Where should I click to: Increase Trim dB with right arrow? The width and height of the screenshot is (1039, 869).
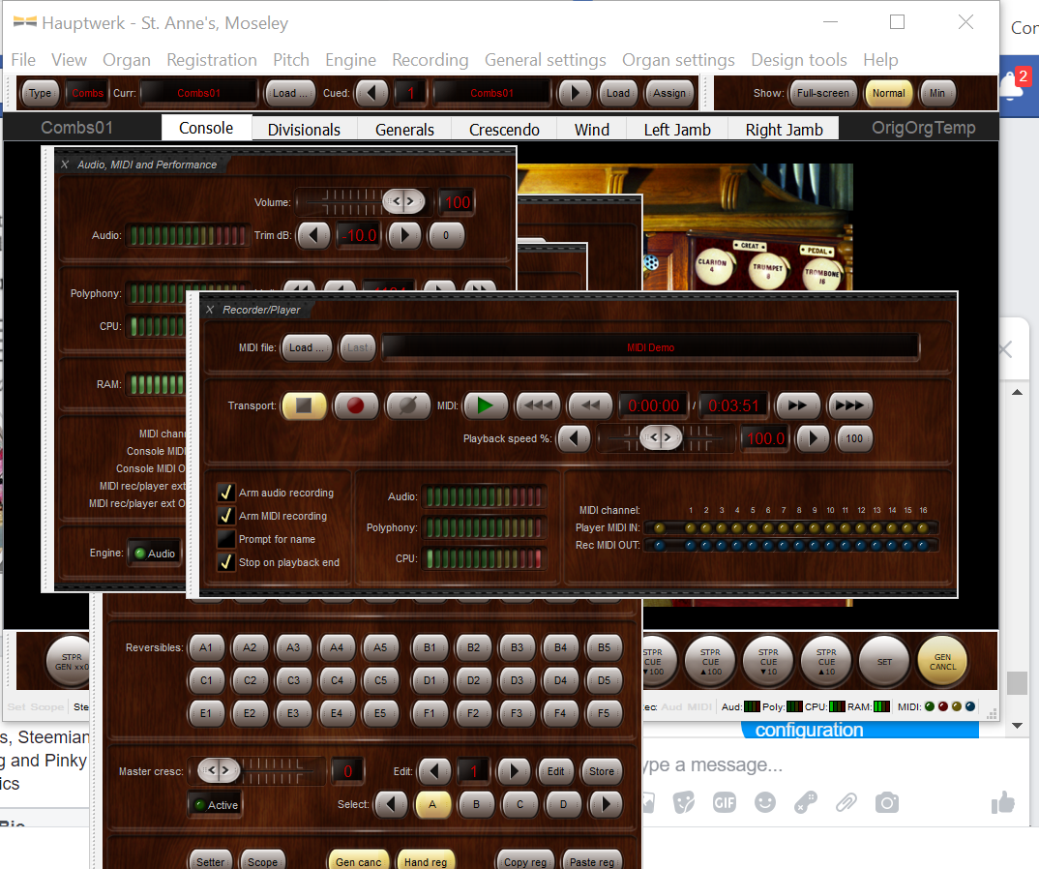(x=405, y=234)
